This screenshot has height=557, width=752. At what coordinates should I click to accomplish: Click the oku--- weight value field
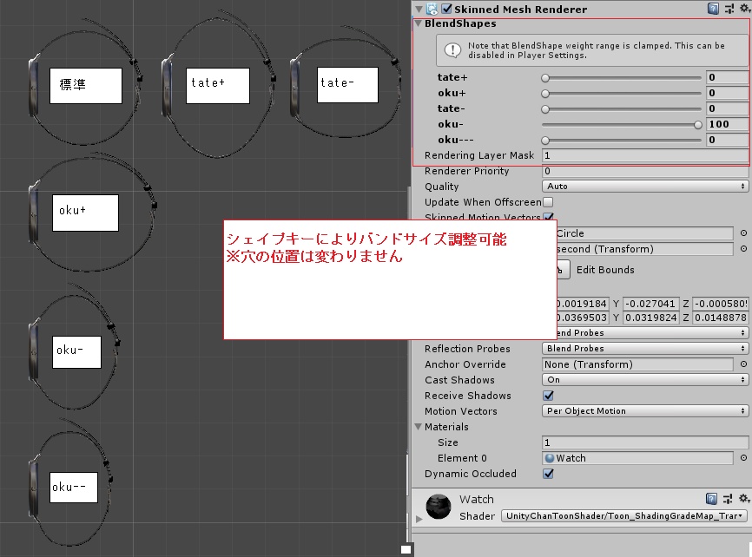point(727,140)
